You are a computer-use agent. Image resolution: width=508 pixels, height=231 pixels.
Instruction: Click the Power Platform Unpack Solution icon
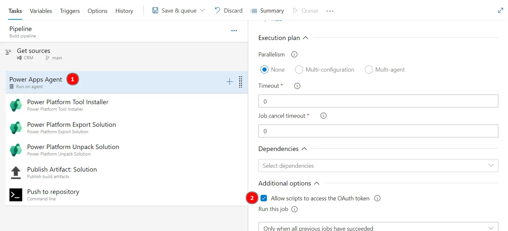[x=16, y=150]
